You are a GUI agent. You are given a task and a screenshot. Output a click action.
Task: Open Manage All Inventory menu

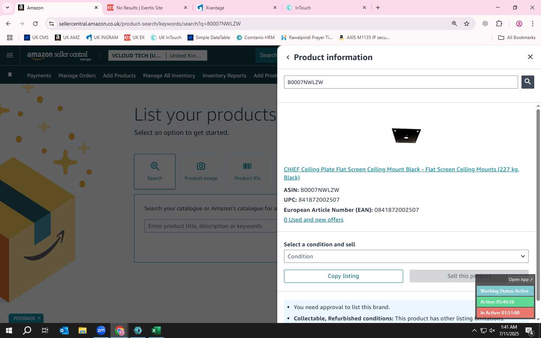[169, 75]
